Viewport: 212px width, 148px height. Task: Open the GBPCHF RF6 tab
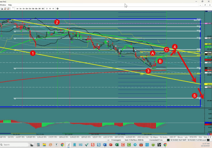coord(119,137)
